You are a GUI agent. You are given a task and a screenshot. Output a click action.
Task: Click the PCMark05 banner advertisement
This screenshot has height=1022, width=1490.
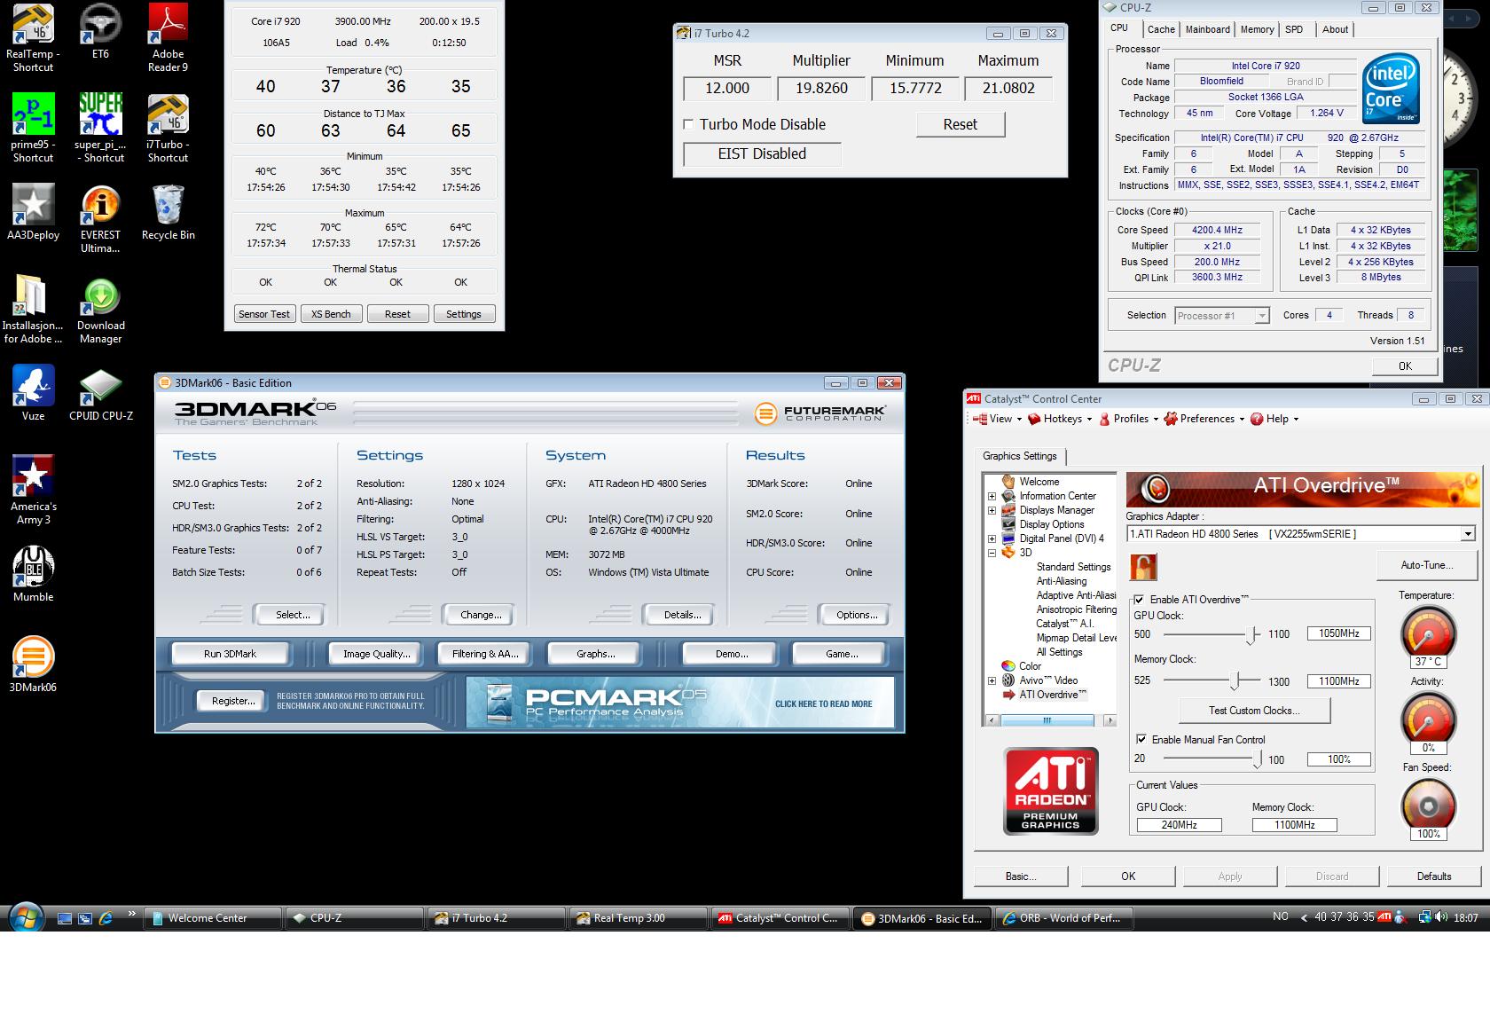(x=679, y=703)
